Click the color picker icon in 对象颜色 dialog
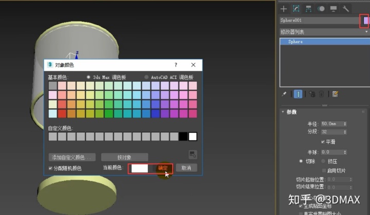Screen dimensions: 370x215 193,154
